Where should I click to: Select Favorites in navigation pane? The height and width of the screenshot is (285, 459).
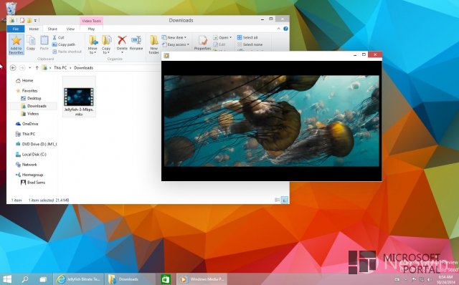[x=27, y=91]
